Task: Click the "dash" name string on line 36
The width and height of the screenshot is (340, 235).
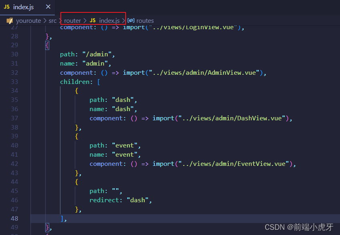Action: 123,109
